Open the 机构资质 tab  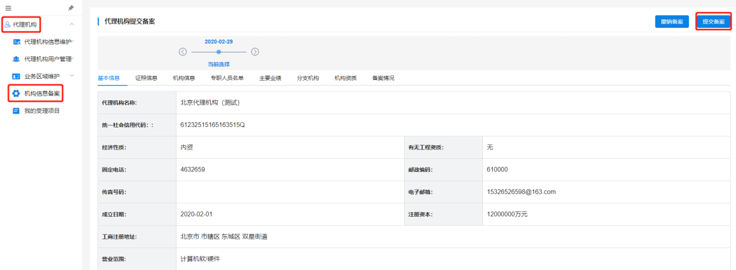[x=345, y=78]
